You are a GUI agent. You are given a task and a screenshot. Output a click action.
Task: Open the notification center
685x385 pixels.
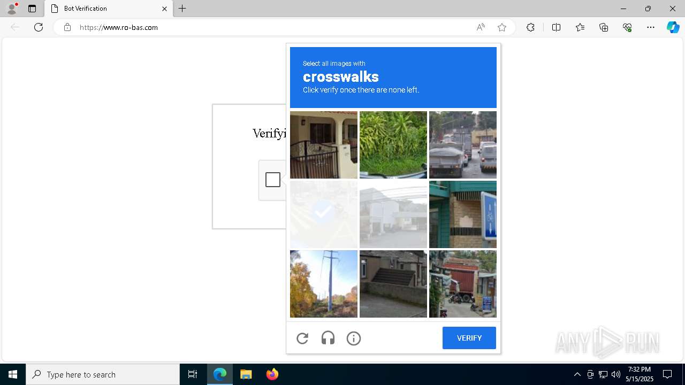pos(667,374)
